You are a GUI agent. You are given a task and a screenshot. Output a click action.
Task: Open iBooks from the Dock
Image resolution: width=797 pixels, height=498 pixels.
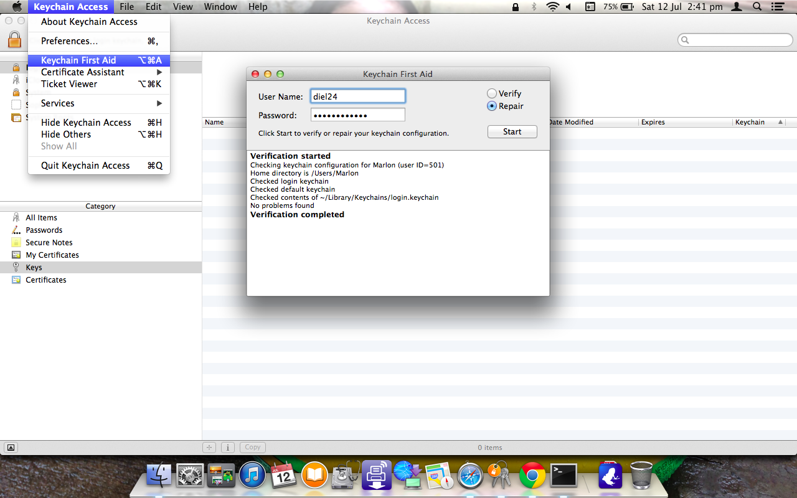click(x=314, y=476)
